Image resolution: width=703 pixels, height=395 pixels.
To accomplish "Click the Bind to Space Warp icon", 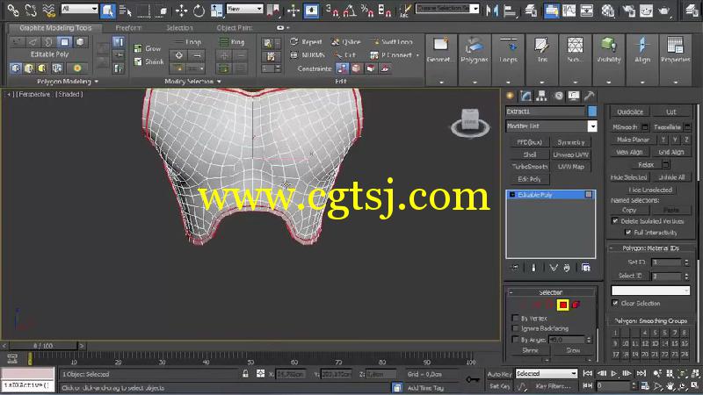I will coord(48,10).
